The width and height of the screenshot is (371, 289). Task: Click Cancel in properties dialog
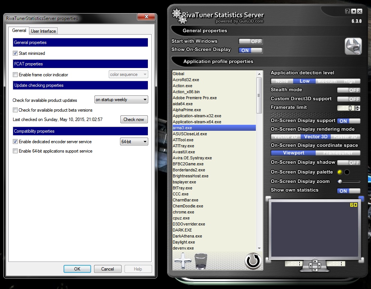(108, 269)
